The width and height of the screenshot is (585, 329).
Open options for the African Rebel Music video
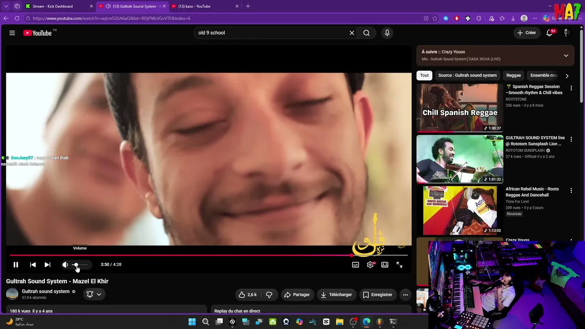tap(571, 190)
